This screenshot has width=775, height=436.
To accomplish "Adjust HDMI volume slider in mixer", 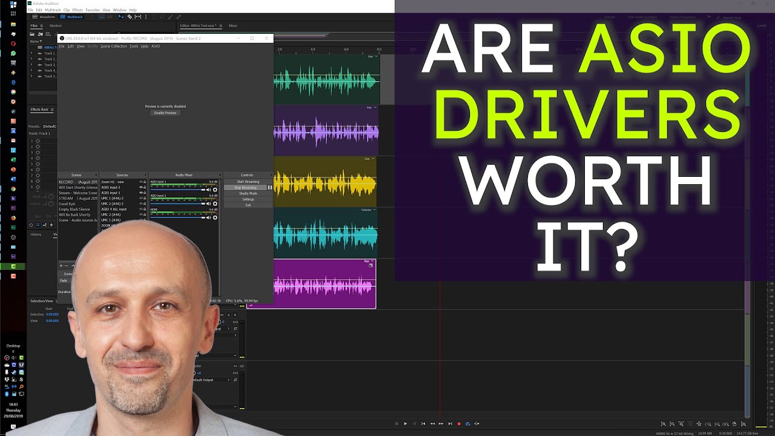I will click(x=177, y=217).
